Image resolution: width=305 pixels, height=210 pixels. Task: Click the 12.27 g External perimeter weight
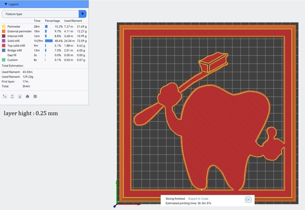pos(82,31)
